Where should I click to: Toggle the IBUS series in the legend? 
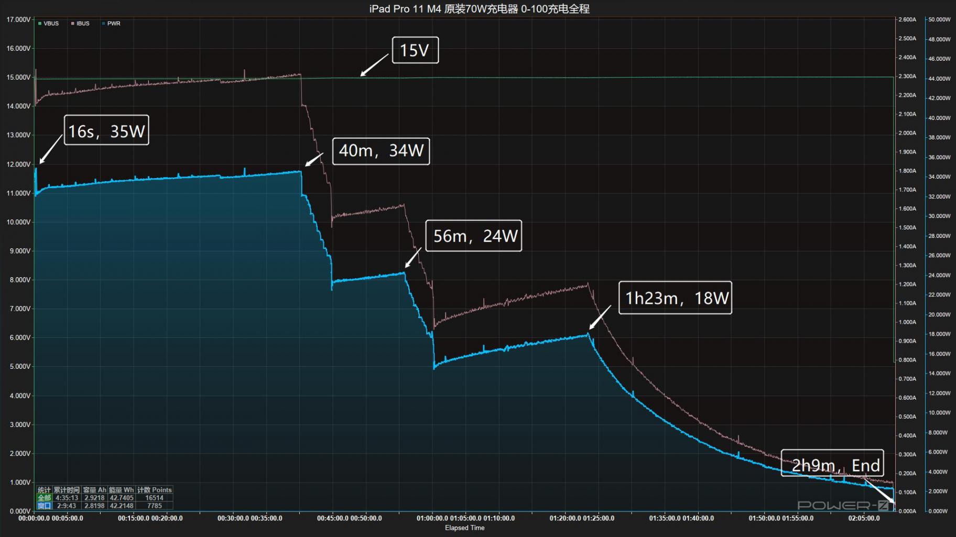83,24
